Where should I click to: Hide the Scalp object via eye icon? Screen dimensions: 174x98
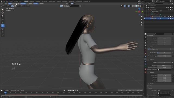click(169, 19)
